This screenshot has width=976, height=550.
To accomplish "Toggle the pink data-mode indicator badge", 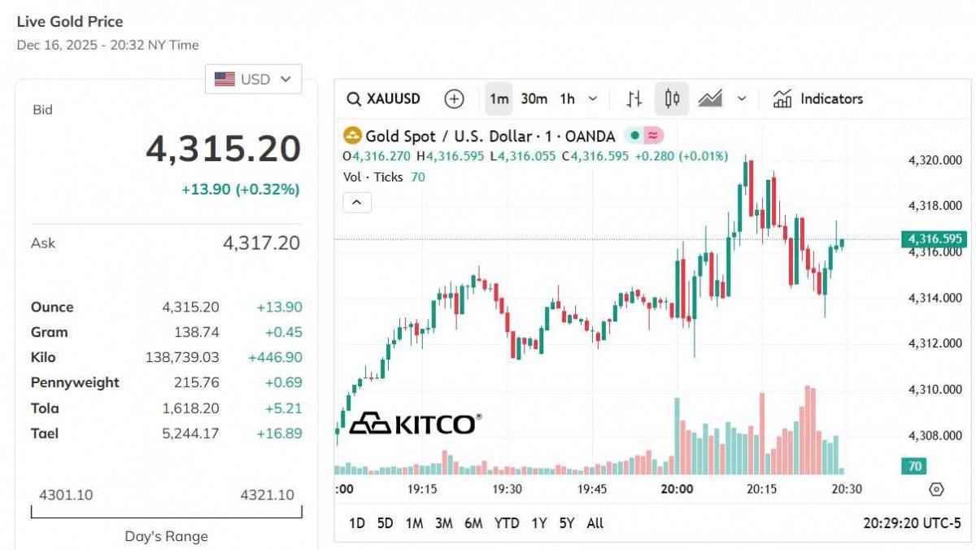I will (652, 136).
